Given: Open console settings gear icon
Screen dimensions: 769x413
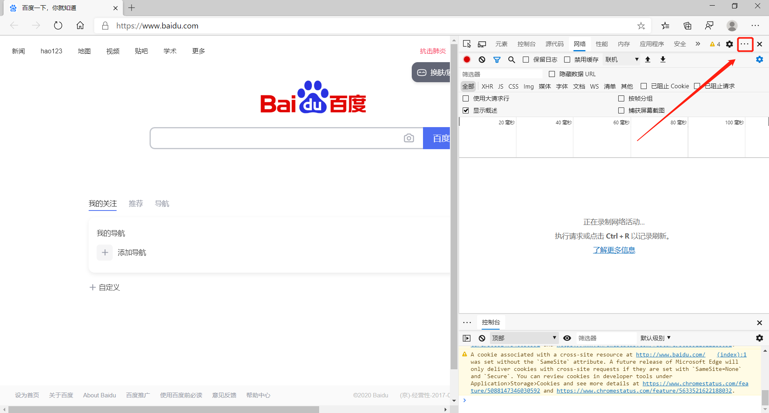Looking at the screenshot, I should [x=759, y=338].
